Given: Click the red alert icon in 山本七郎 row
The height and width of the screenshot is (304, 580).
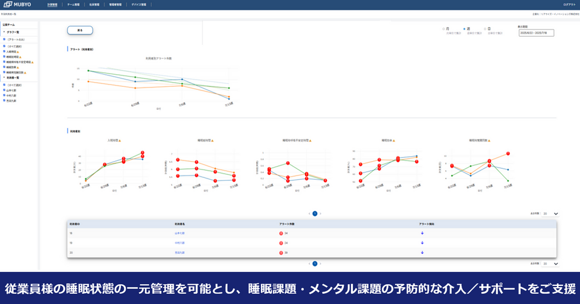Looking at the screenshot, I should click(x=281, y=232).
